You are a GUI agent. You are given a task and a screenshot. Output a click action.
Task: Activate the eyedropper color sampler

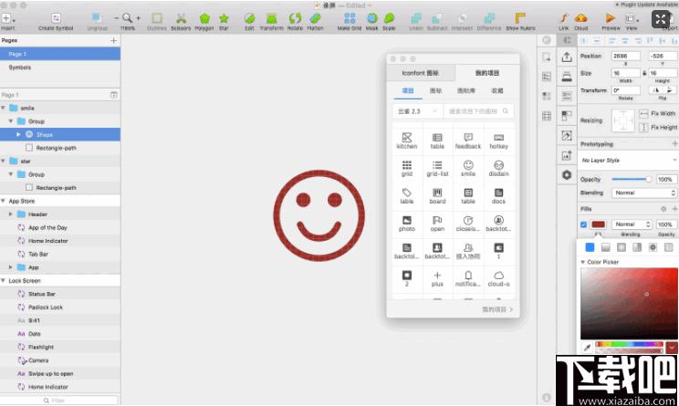tap(587, 347)
